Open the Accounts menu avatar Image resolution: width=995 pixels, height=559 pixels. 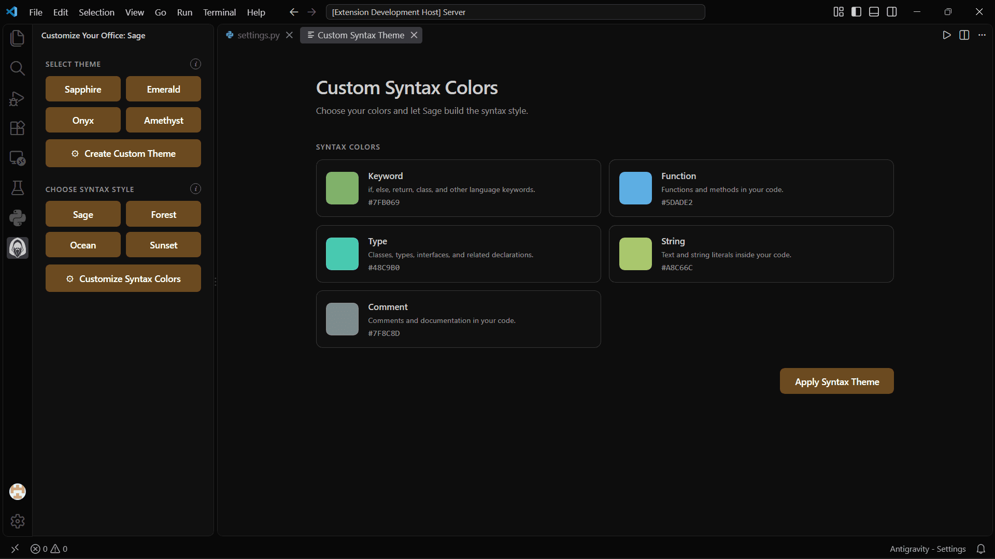tap(18, 492)
